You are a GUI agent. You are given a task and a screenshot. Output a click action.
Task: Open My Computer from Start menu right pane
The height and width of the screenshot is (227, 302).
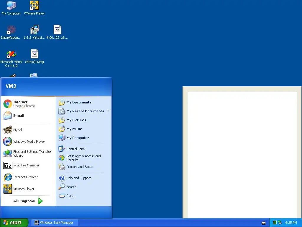(84, 138)
